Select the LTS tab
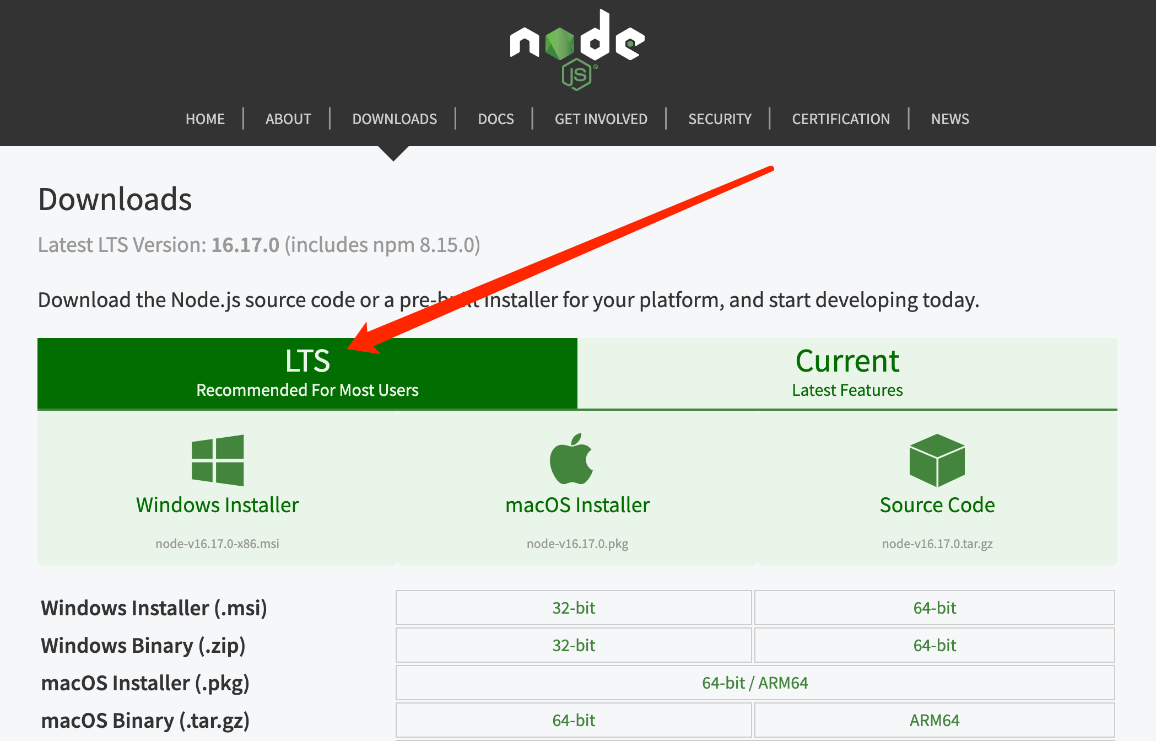Viewport: 1156px width, 741px height. (x=307, y=373)
